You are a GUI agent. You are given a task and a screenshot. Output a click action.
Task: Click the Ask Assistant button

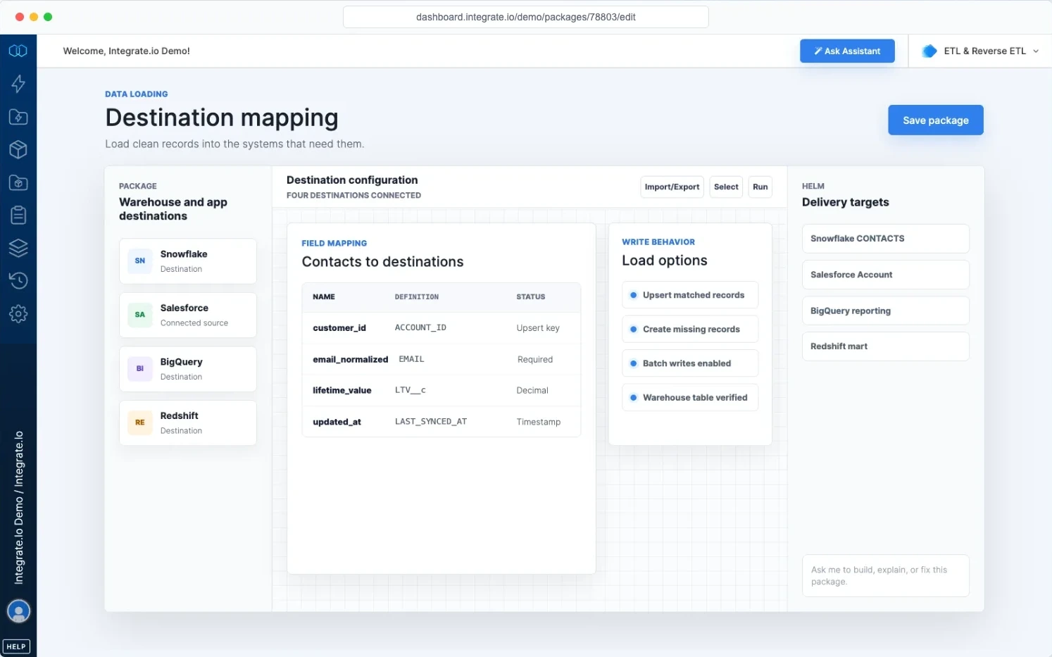(x=847, y=51)
